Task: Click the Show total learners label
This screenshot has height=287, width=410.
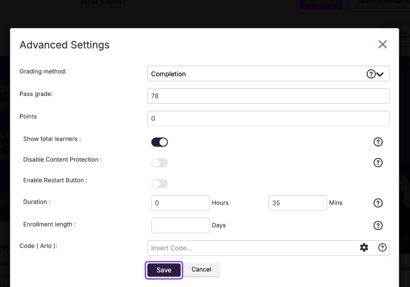Action: (x=52, y=139)
